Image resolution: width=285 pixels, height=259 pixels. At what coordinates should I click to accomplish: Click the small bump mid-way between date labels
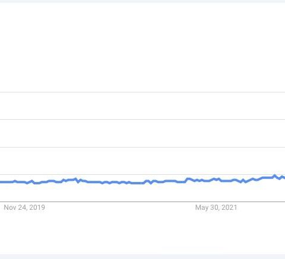click(147, 181)
